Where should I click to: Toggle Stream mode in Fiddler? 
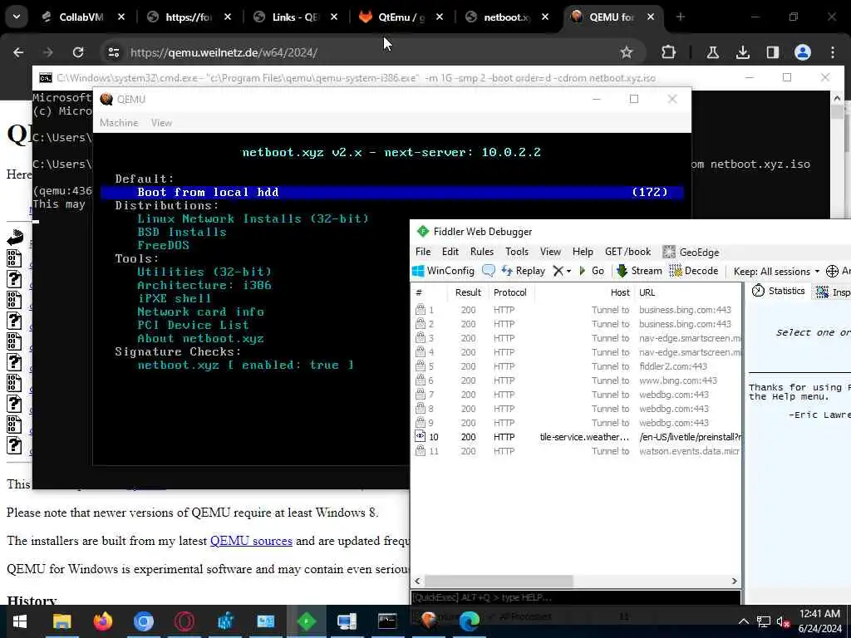(639, 271)
